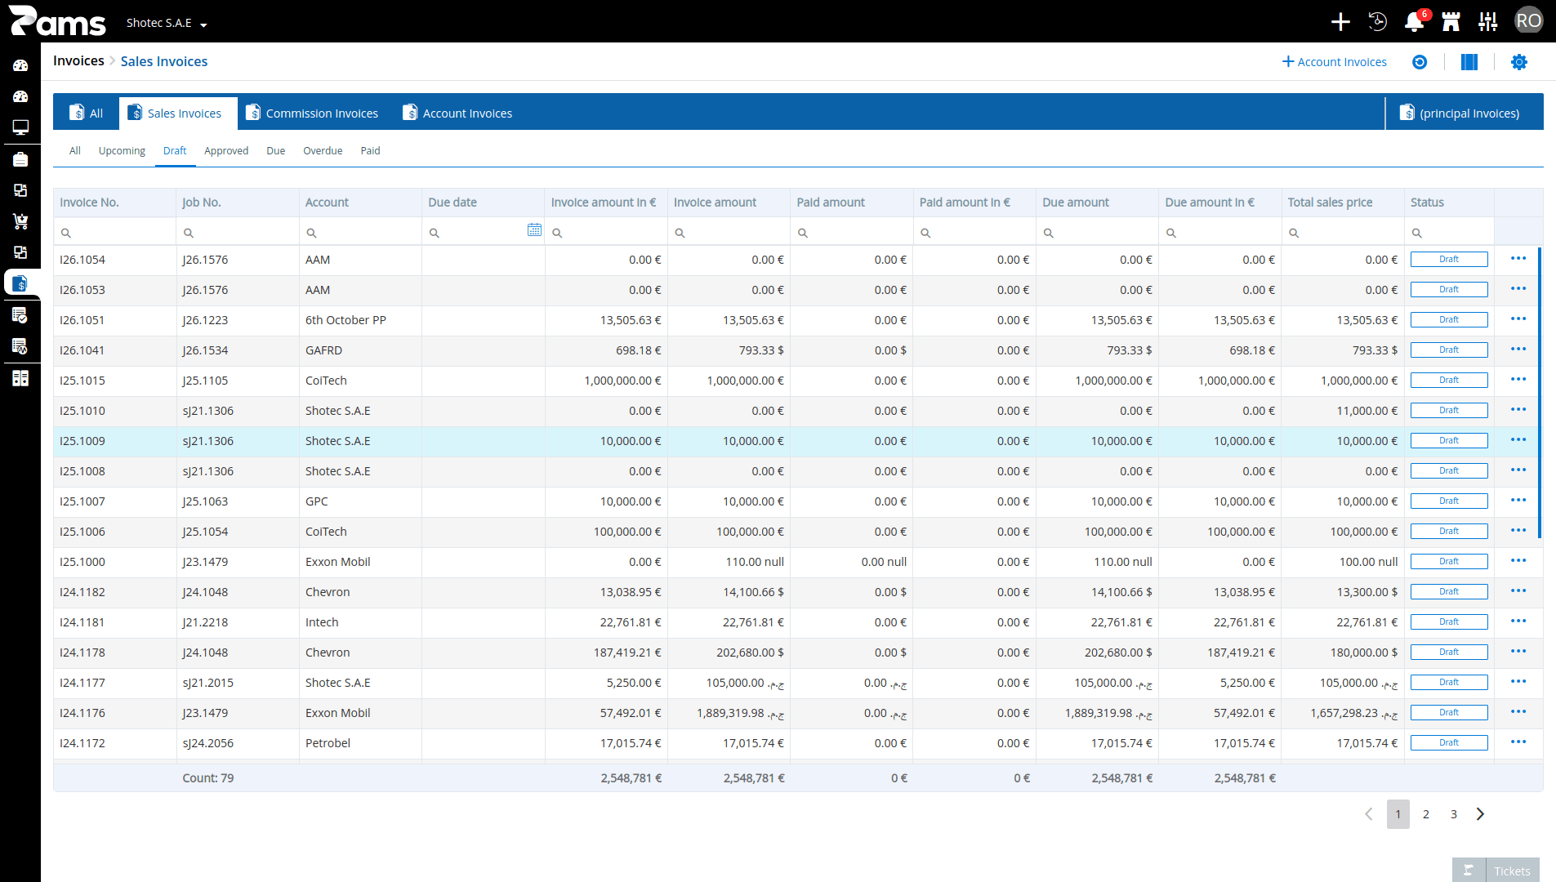Screen dimensions: 1556x882
Task: Open the notifications bell icon
Action: tap(1415, 21)
